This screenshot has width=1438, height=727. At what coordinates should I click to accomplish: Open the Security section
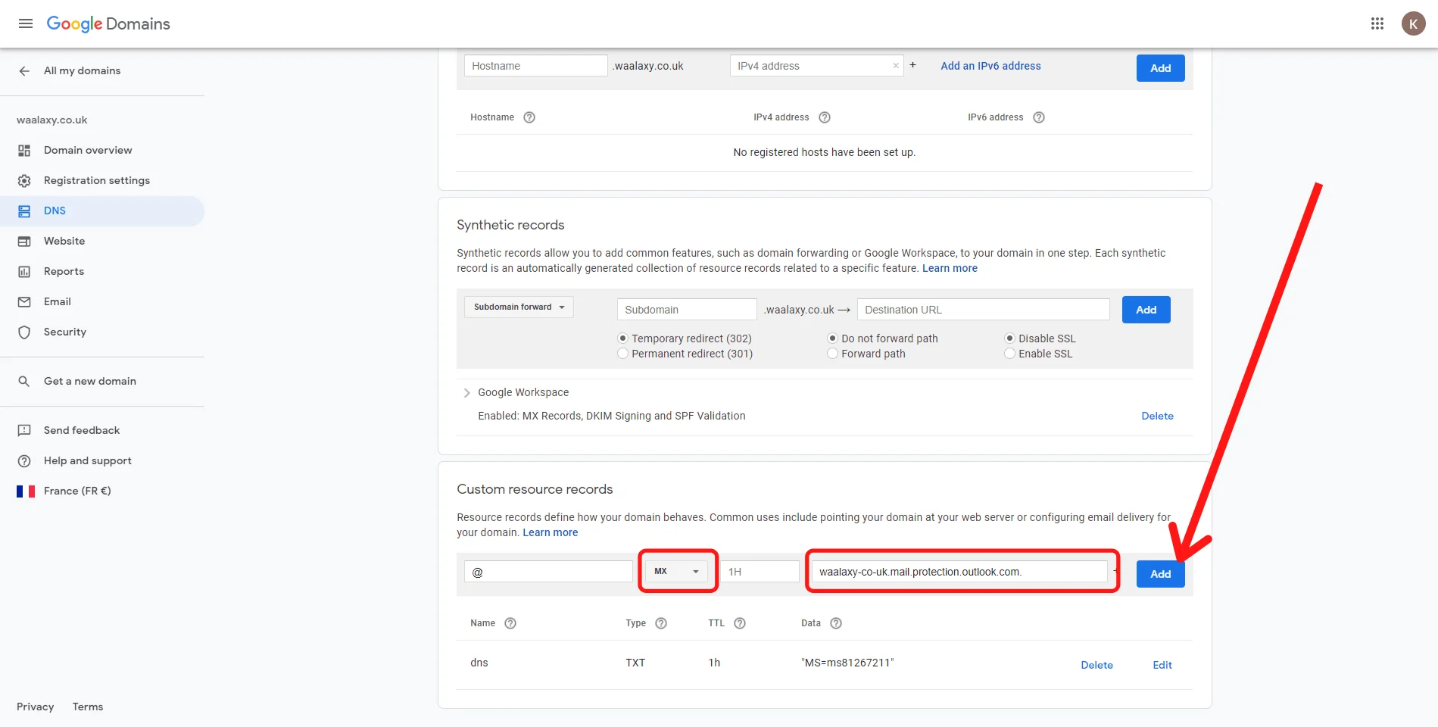(65, 332)
